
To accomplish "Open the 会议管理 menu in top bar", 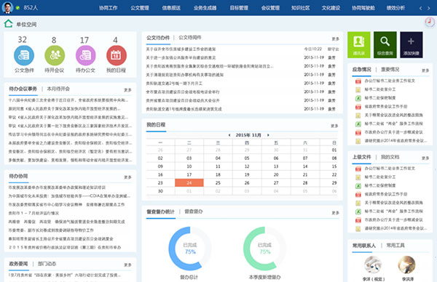I will pyautogui.click(x=270, y=8).
